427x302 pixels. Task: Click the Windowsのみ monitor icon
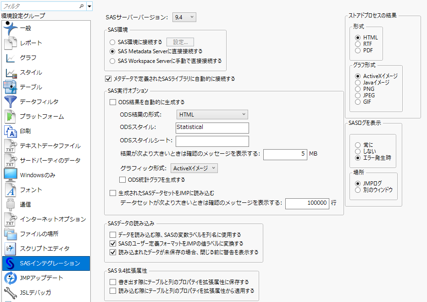(10, 175)
